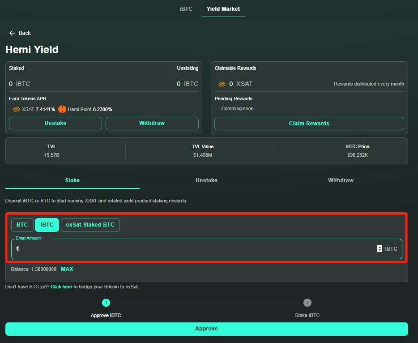418x343 pixels.
Task: Focus the Enter Amount input field
Action: tap(192, 249)
